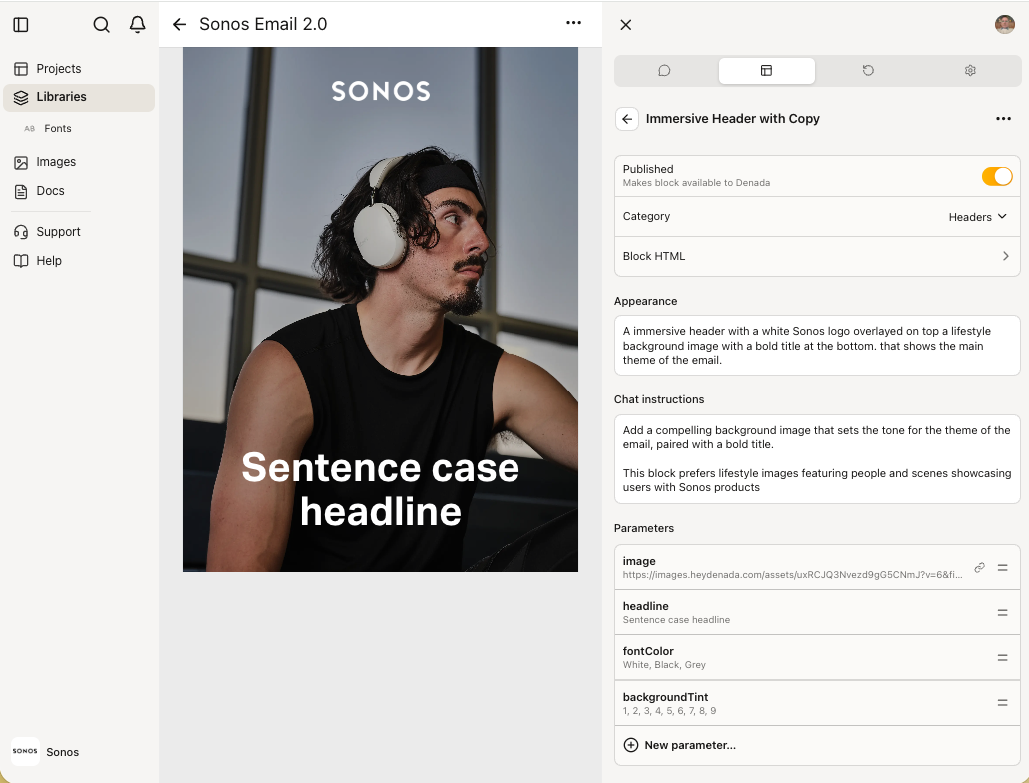Open the image parameter row
This screenshot has height=783, width=1029.
[817, 568]
